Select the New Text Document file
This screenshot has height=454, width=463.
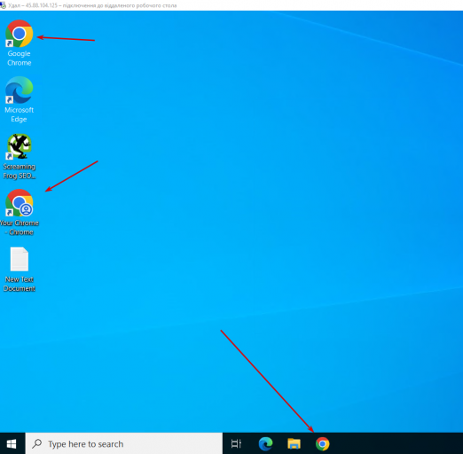(20, 270)
